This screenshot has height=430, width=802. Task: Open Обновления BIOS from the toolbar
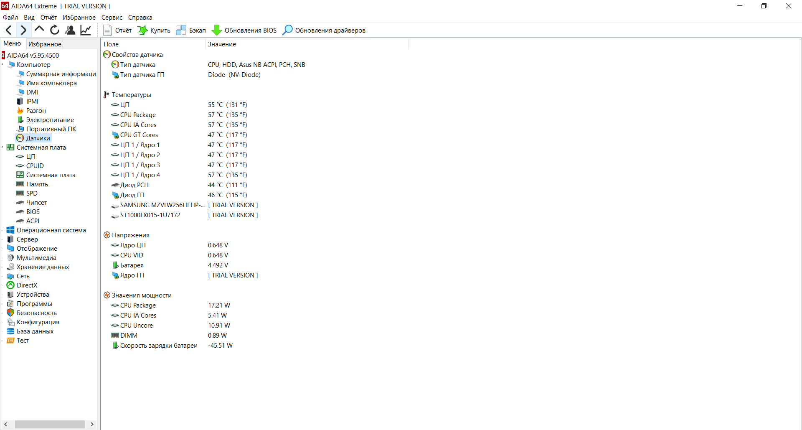pyautogui.click(x=244, y=31)
